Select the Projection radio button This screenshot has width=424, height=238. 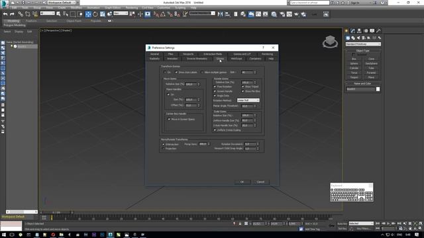164,148
